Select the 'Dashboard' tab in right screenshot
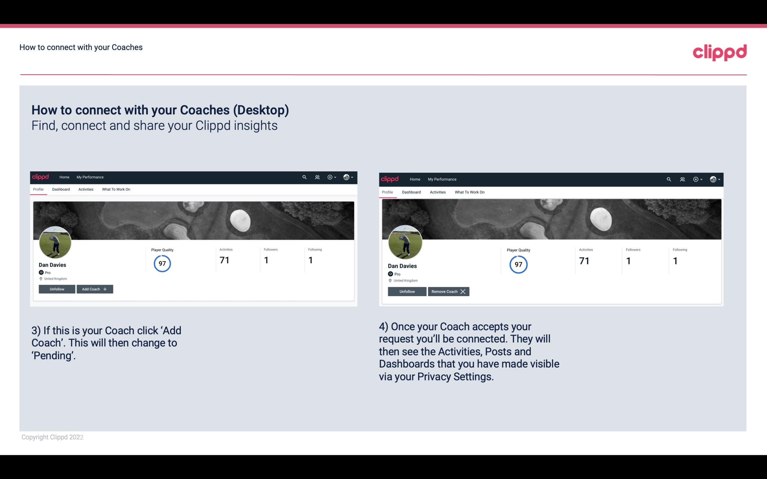The height and width of the screenshot is (479, 767). pos(411,191)
